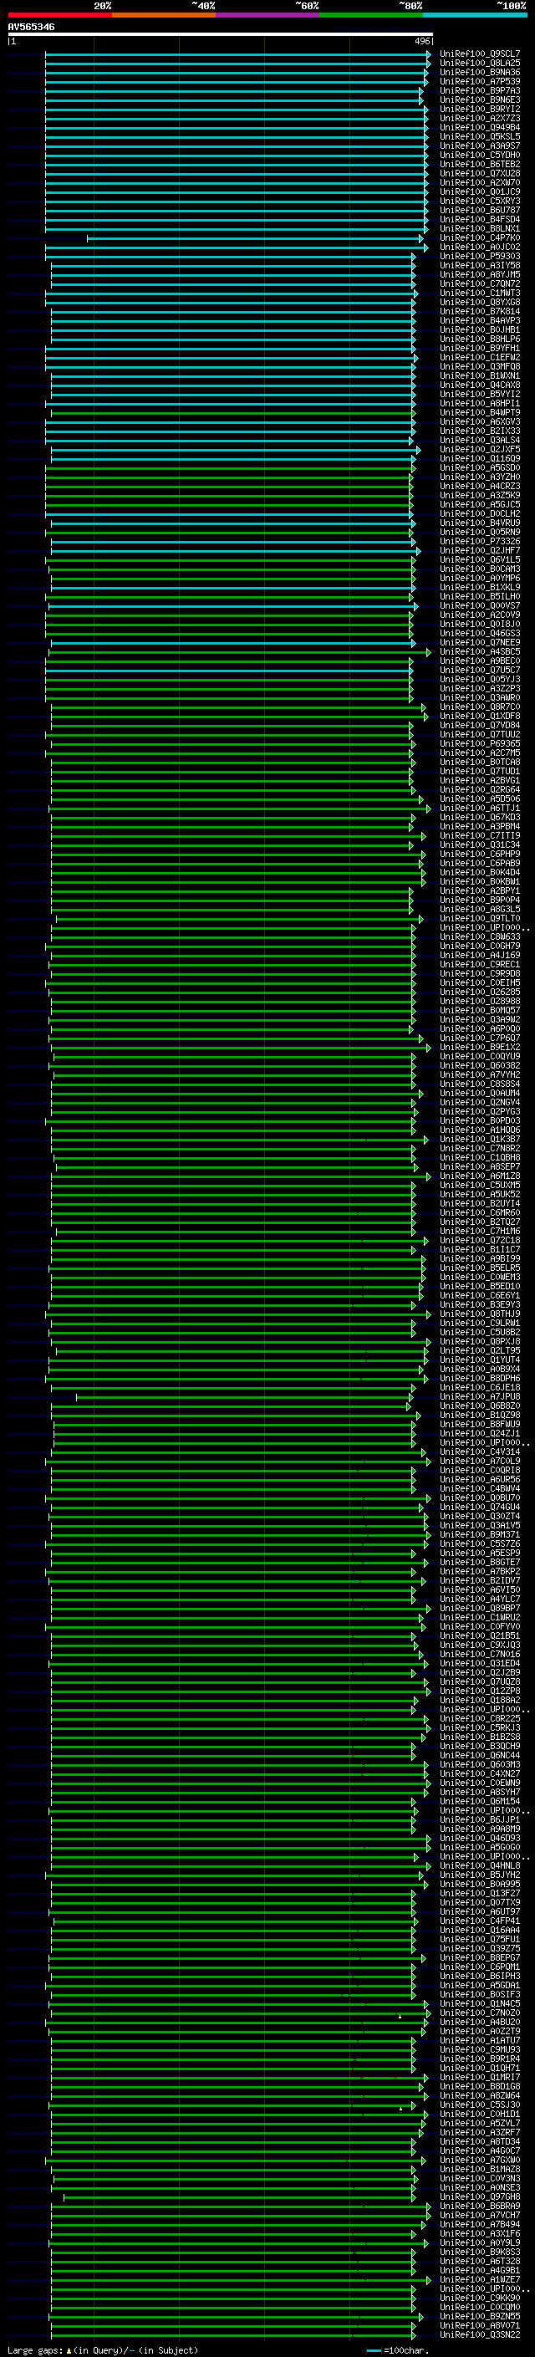Select label UniRef100_B8HLP6
The image size is (535, 2357).
point(480,339)
